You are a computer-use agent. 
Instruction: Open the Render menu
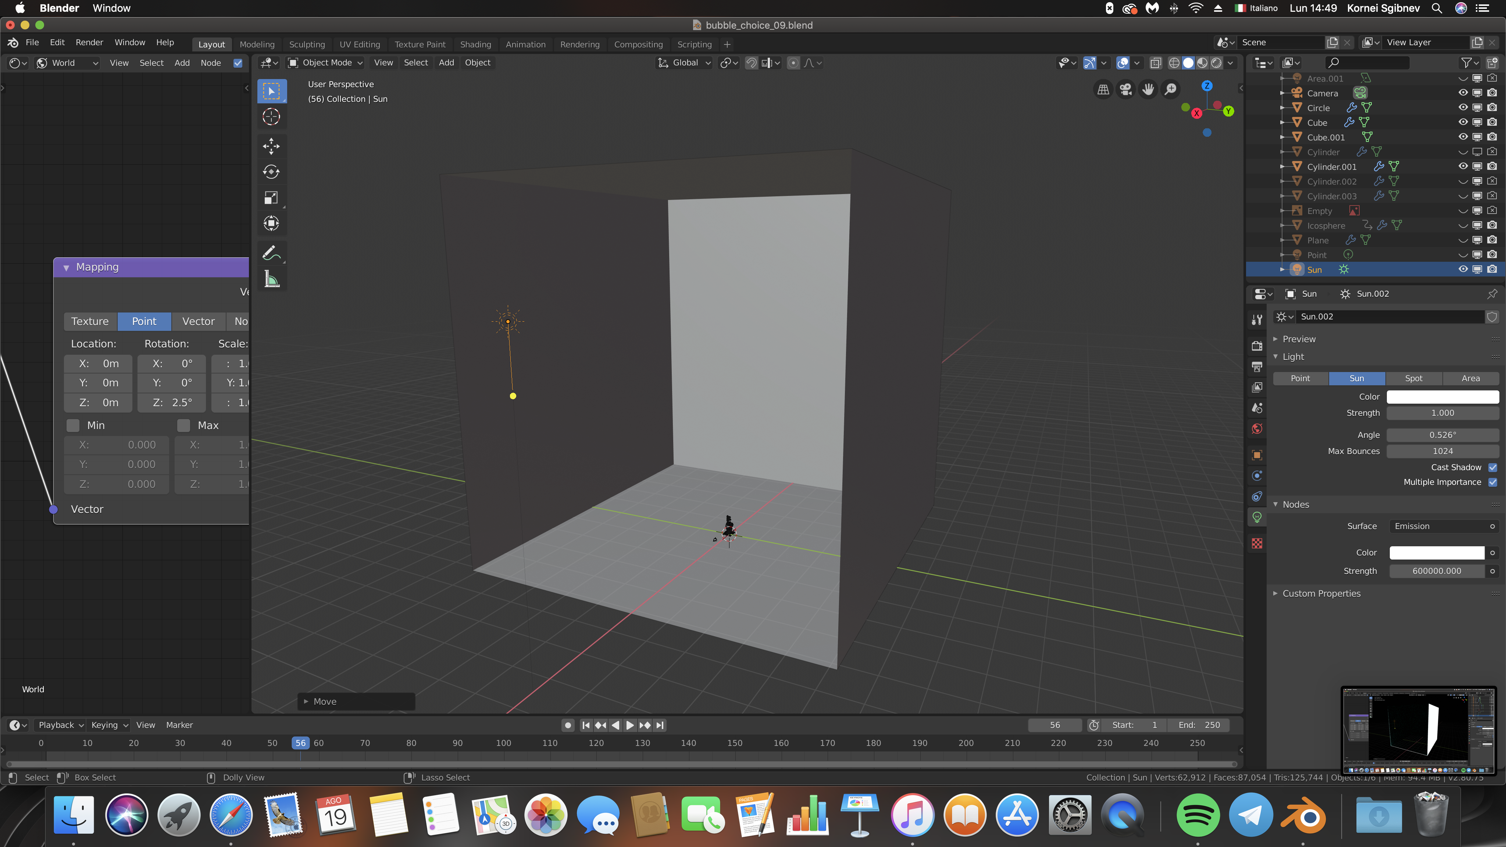click(x=89, y=42)
